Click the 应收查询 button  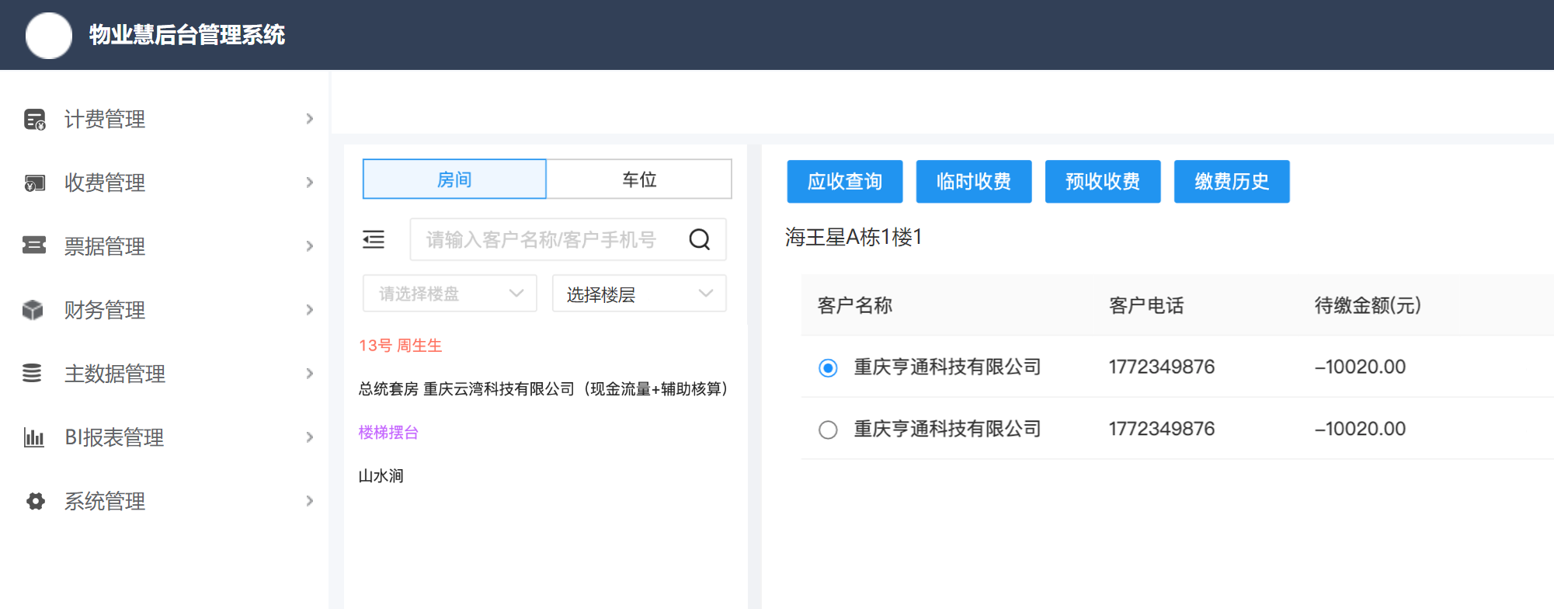click(x=845, y=182)
